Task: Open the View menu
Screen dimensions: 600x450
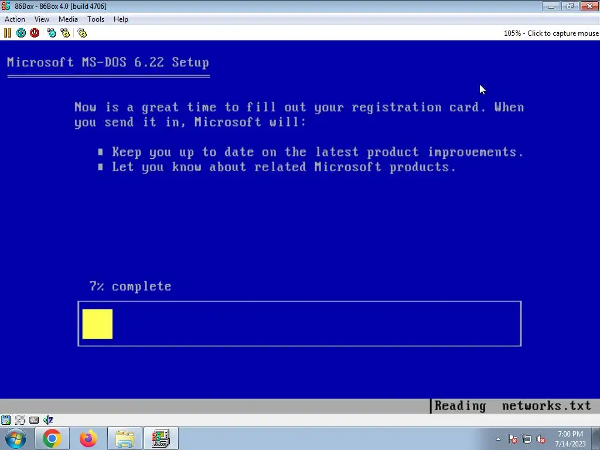Action: pos(42,19)
